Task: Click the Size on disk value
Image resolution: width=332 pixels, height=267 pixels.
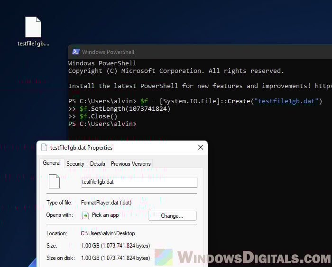Action: (x=116, y=258)
